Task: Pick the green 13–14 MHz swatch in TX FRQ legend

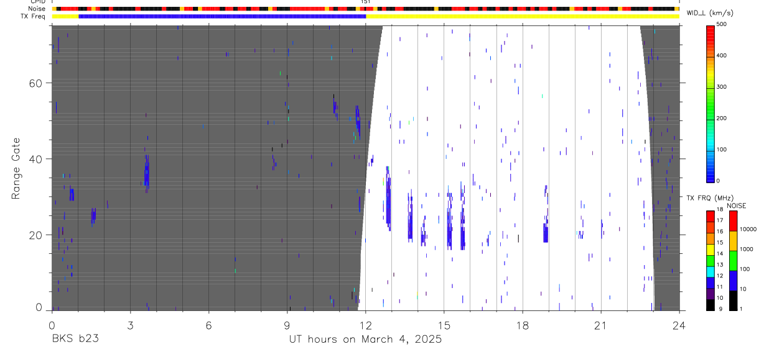Action: pyautogui.click(x=710, y=259)
